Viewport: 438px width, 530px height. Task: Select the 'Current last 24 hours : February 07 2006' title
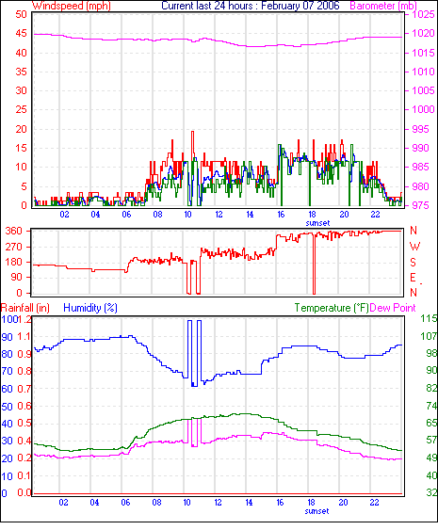(251, 6)
